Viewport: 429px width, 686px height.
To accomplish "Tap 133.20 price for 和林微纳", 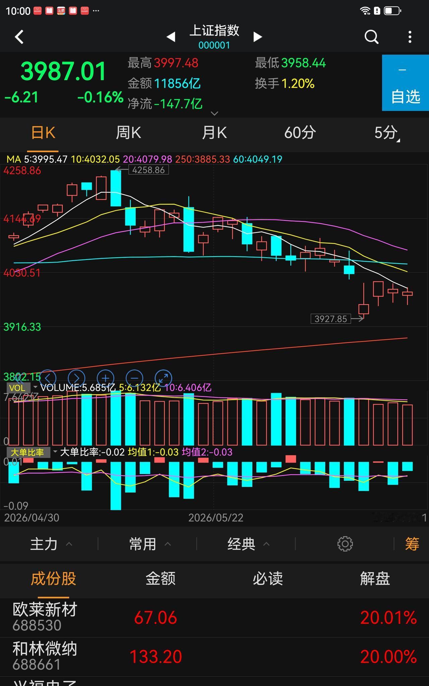I will [156, 657].
